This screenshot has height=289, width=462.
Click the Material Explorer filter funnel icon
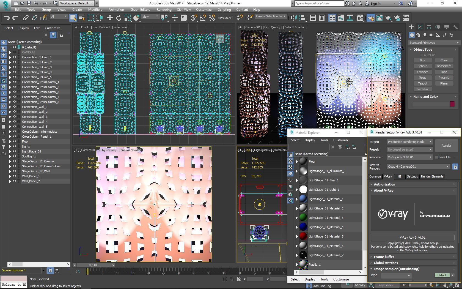click(340, 147)
